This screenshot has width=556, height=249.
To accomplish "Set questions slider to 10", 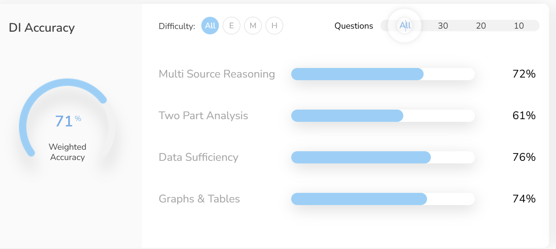I will tap(519, 26).
